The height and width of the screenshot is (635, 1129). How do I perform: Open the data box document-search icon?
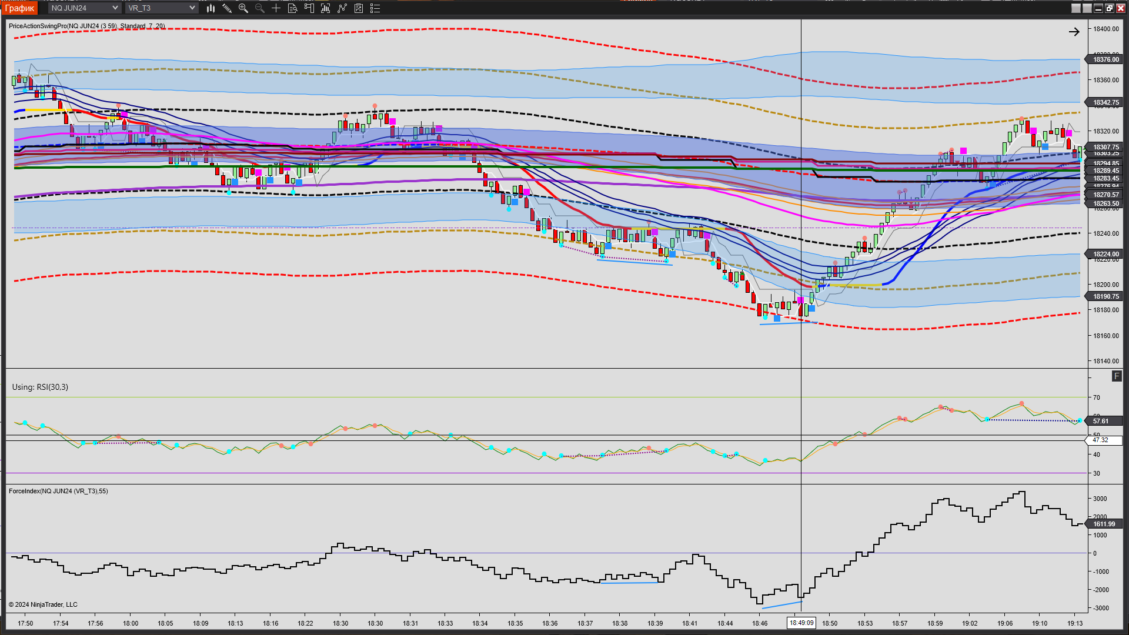pyautogui.click(x=292, y=8)
